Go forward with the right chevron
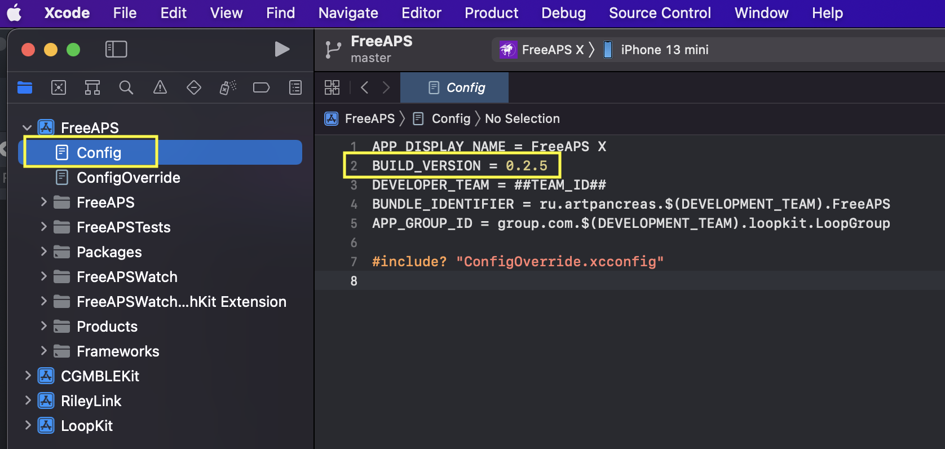945x449 pixels. coord(386,87)
